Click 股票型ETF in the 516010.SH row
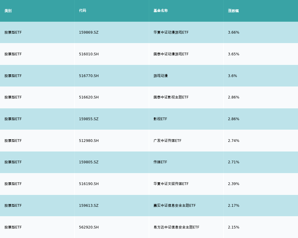 pyautogui.click(x=13, y=54)
